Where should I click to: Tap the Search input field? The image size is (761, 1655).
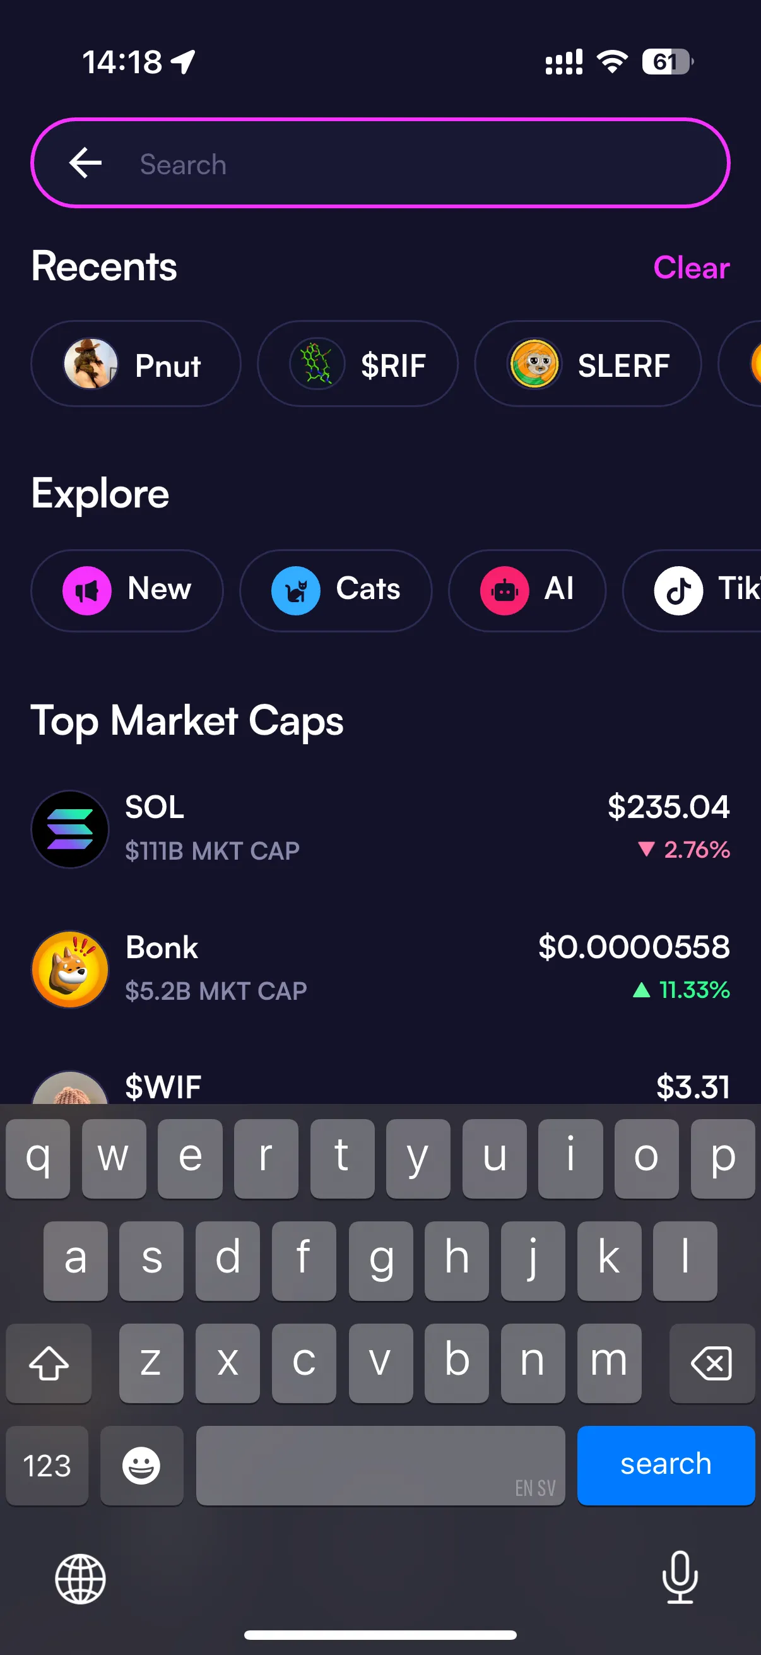click(x=411, y=165)
